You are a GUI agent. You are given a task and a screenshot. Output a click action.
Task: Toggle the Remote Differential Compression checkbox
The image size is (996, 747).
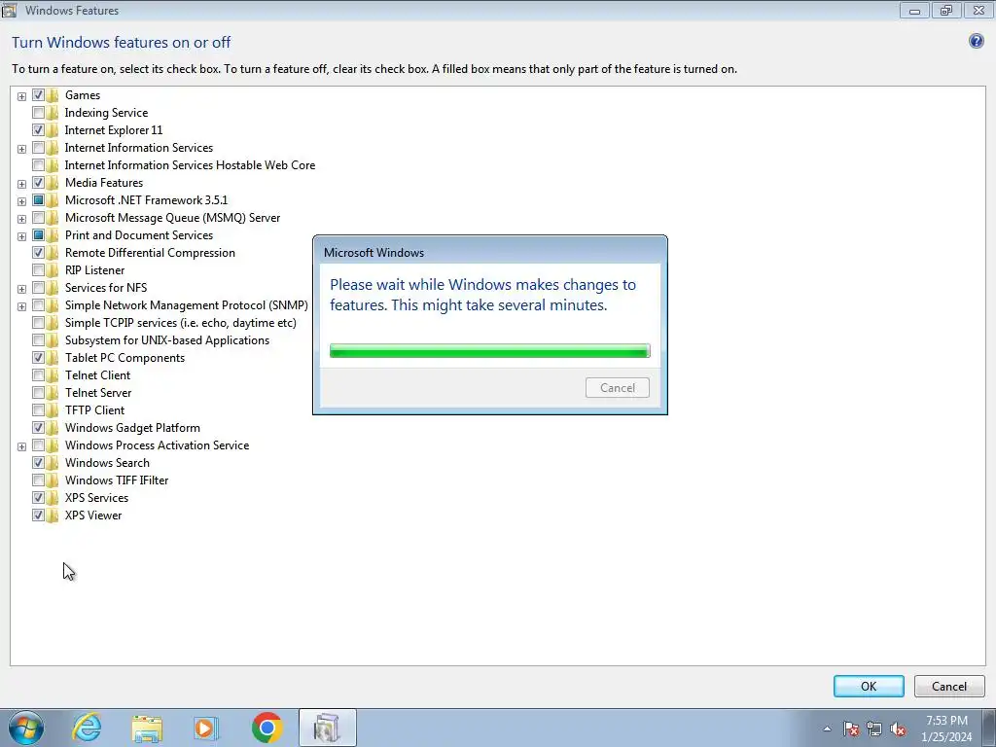pos(38,253)
